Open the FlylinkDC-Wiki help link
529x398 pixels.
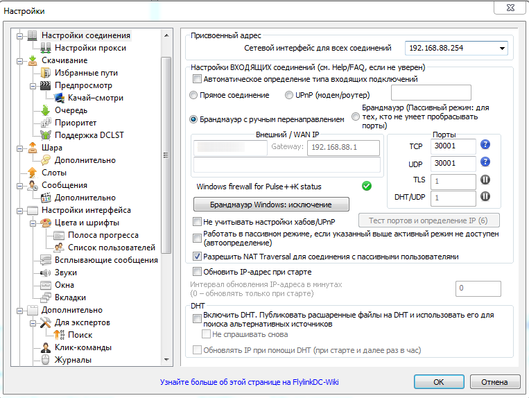249,382
